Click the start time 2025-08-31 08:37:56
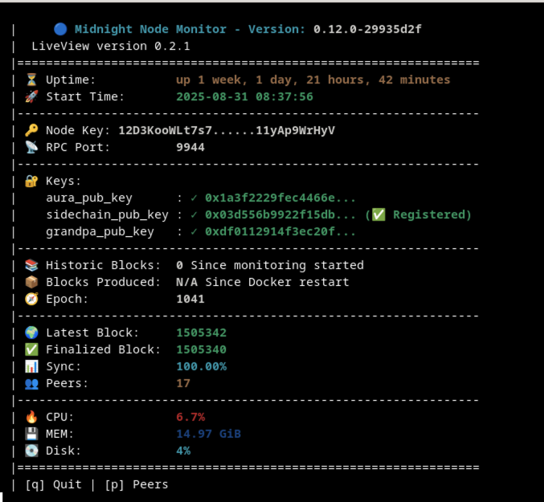Screen dimensions: 544x502 (x=244, y=96)
